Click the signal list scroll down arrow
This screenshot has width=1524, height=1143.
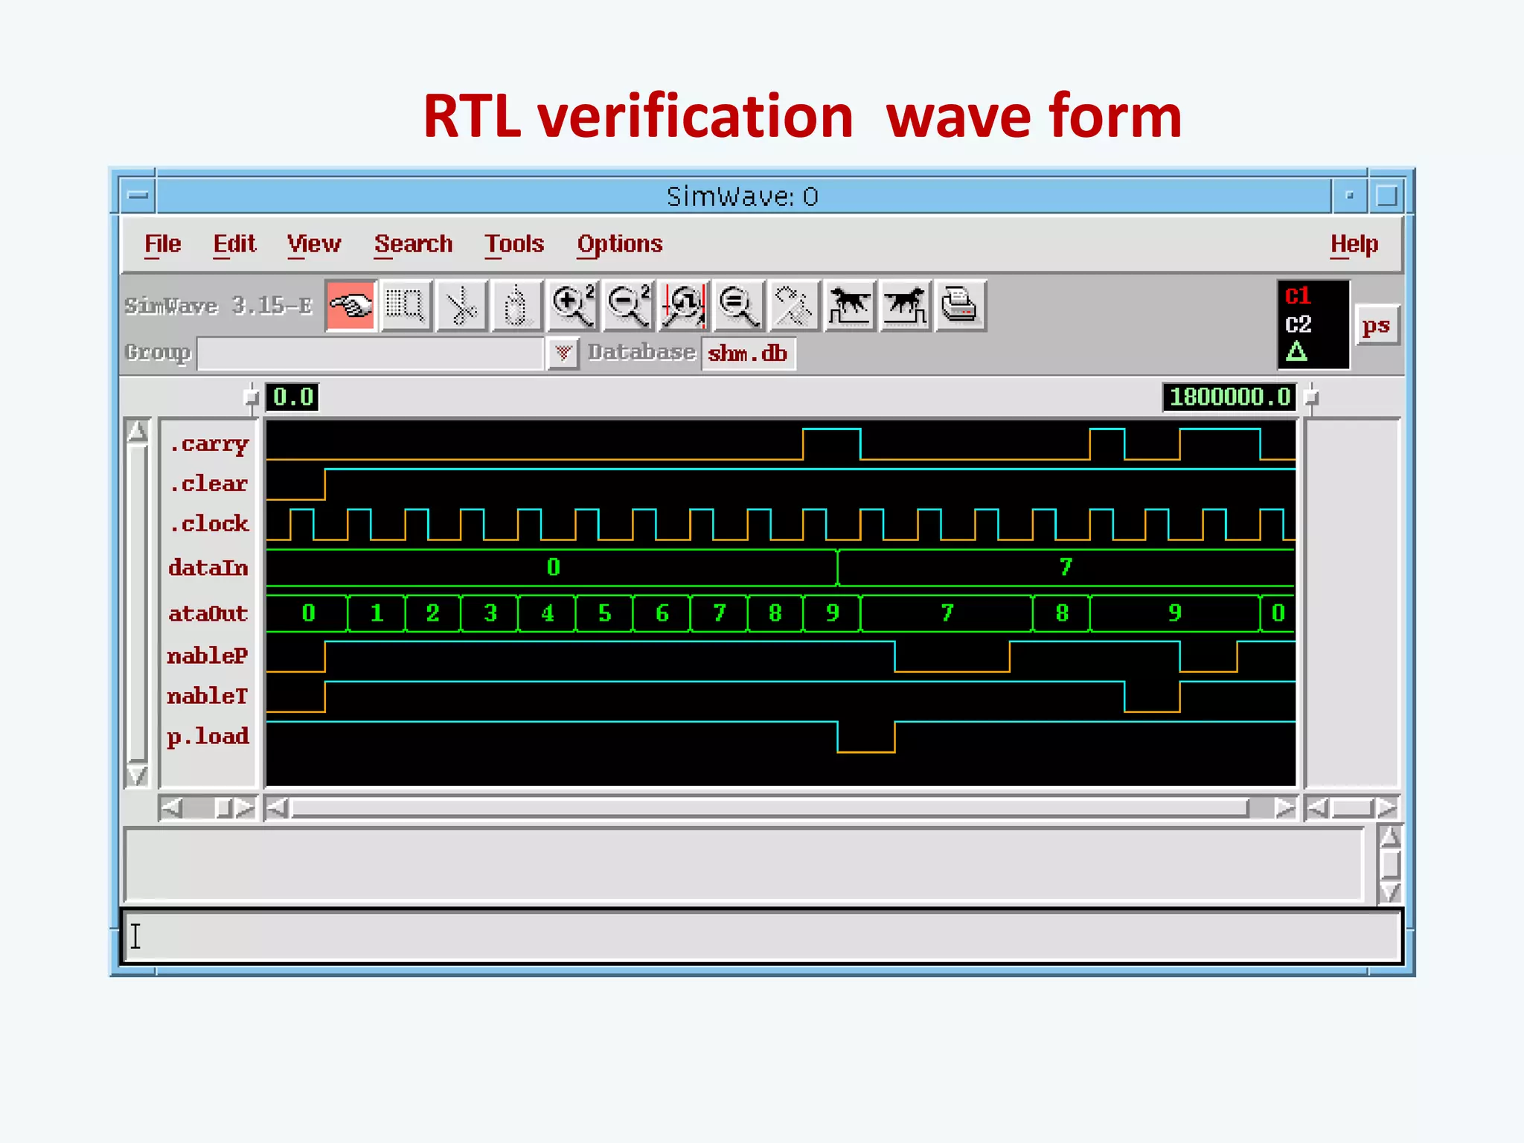click(x=138, y=775)
